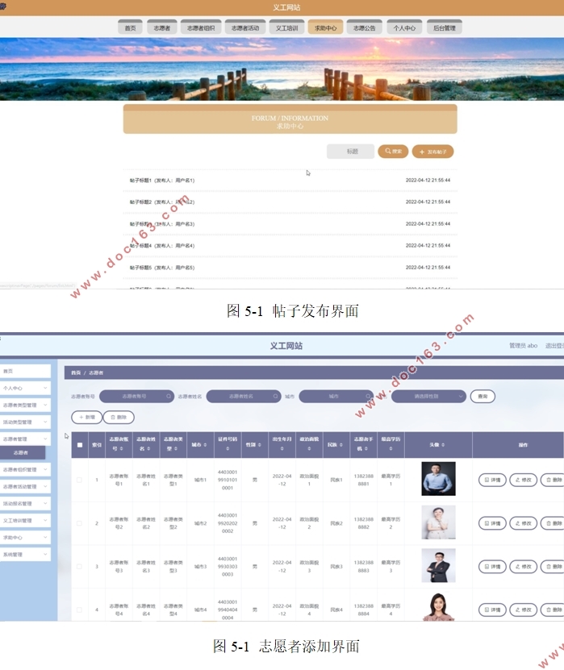Viewport: 564px width, 670px height.
Task: Click the 志愿者姓名 filter input
Action: [x=244, y=397]
